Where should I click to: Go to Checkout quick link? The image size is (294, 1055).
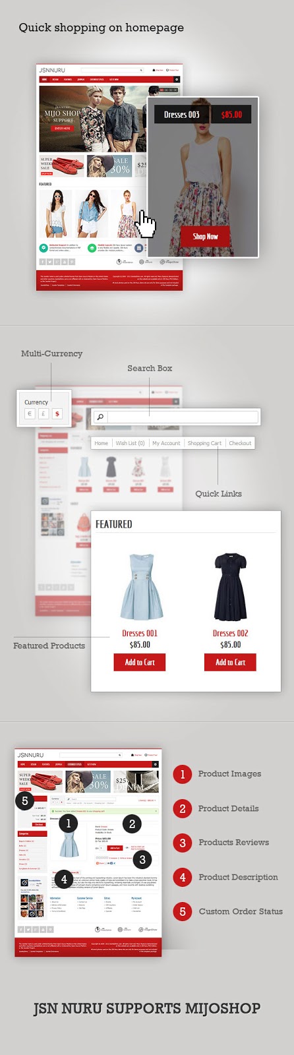[x=240, y=443]
